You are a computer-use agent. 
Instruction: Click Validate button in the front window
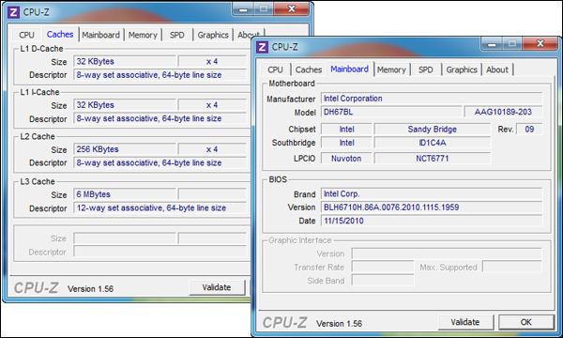[465, 322]
